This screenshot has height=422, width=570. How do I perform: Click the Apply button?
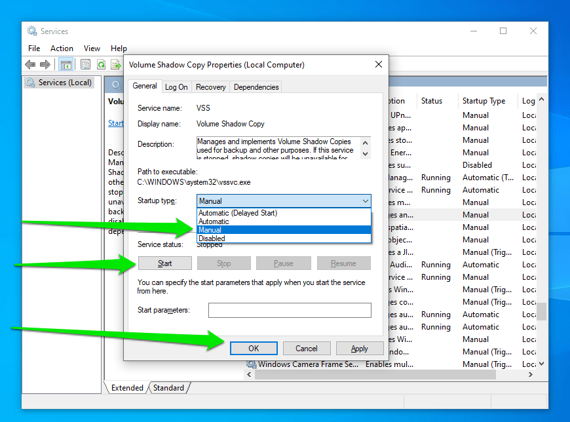pos(359,349)
